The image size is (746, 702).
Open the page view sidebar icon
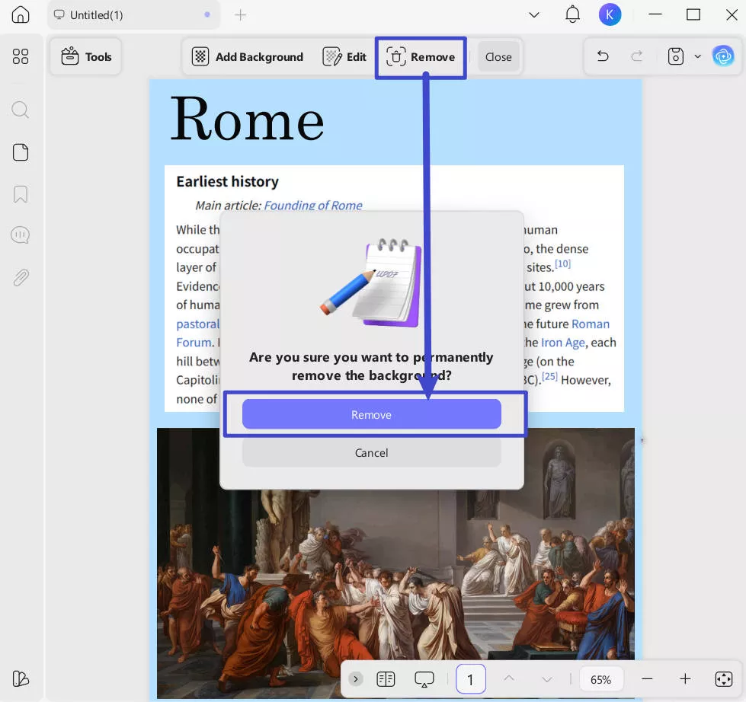tap(21, 152)
